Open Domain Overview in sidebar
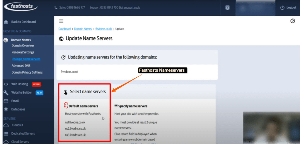This screenshot has height=144, width=300. (x=23, y=46)
